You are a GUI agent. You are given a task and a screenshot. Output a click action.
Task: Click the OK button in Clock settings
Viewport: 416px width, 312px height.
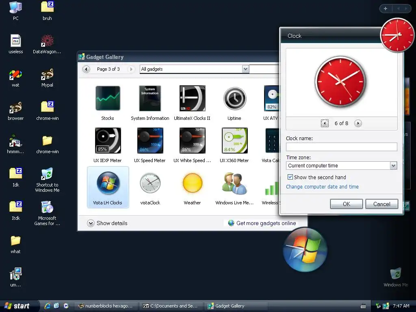click(346, 204)
